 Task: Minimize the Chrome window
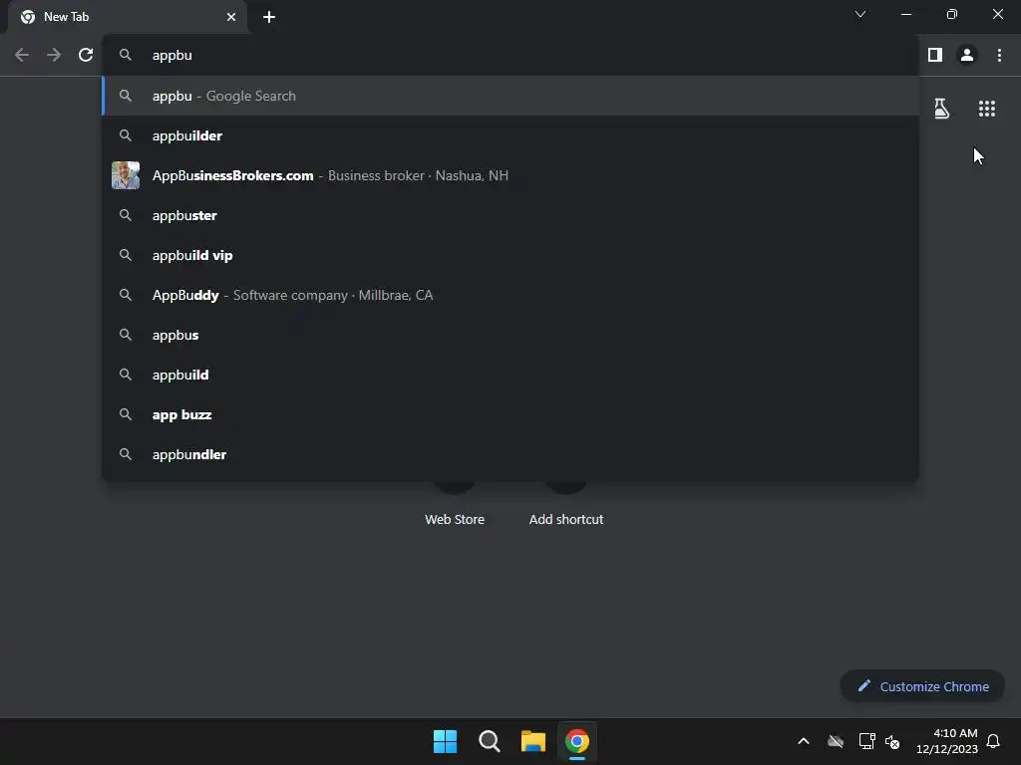(x=906, y=14)
